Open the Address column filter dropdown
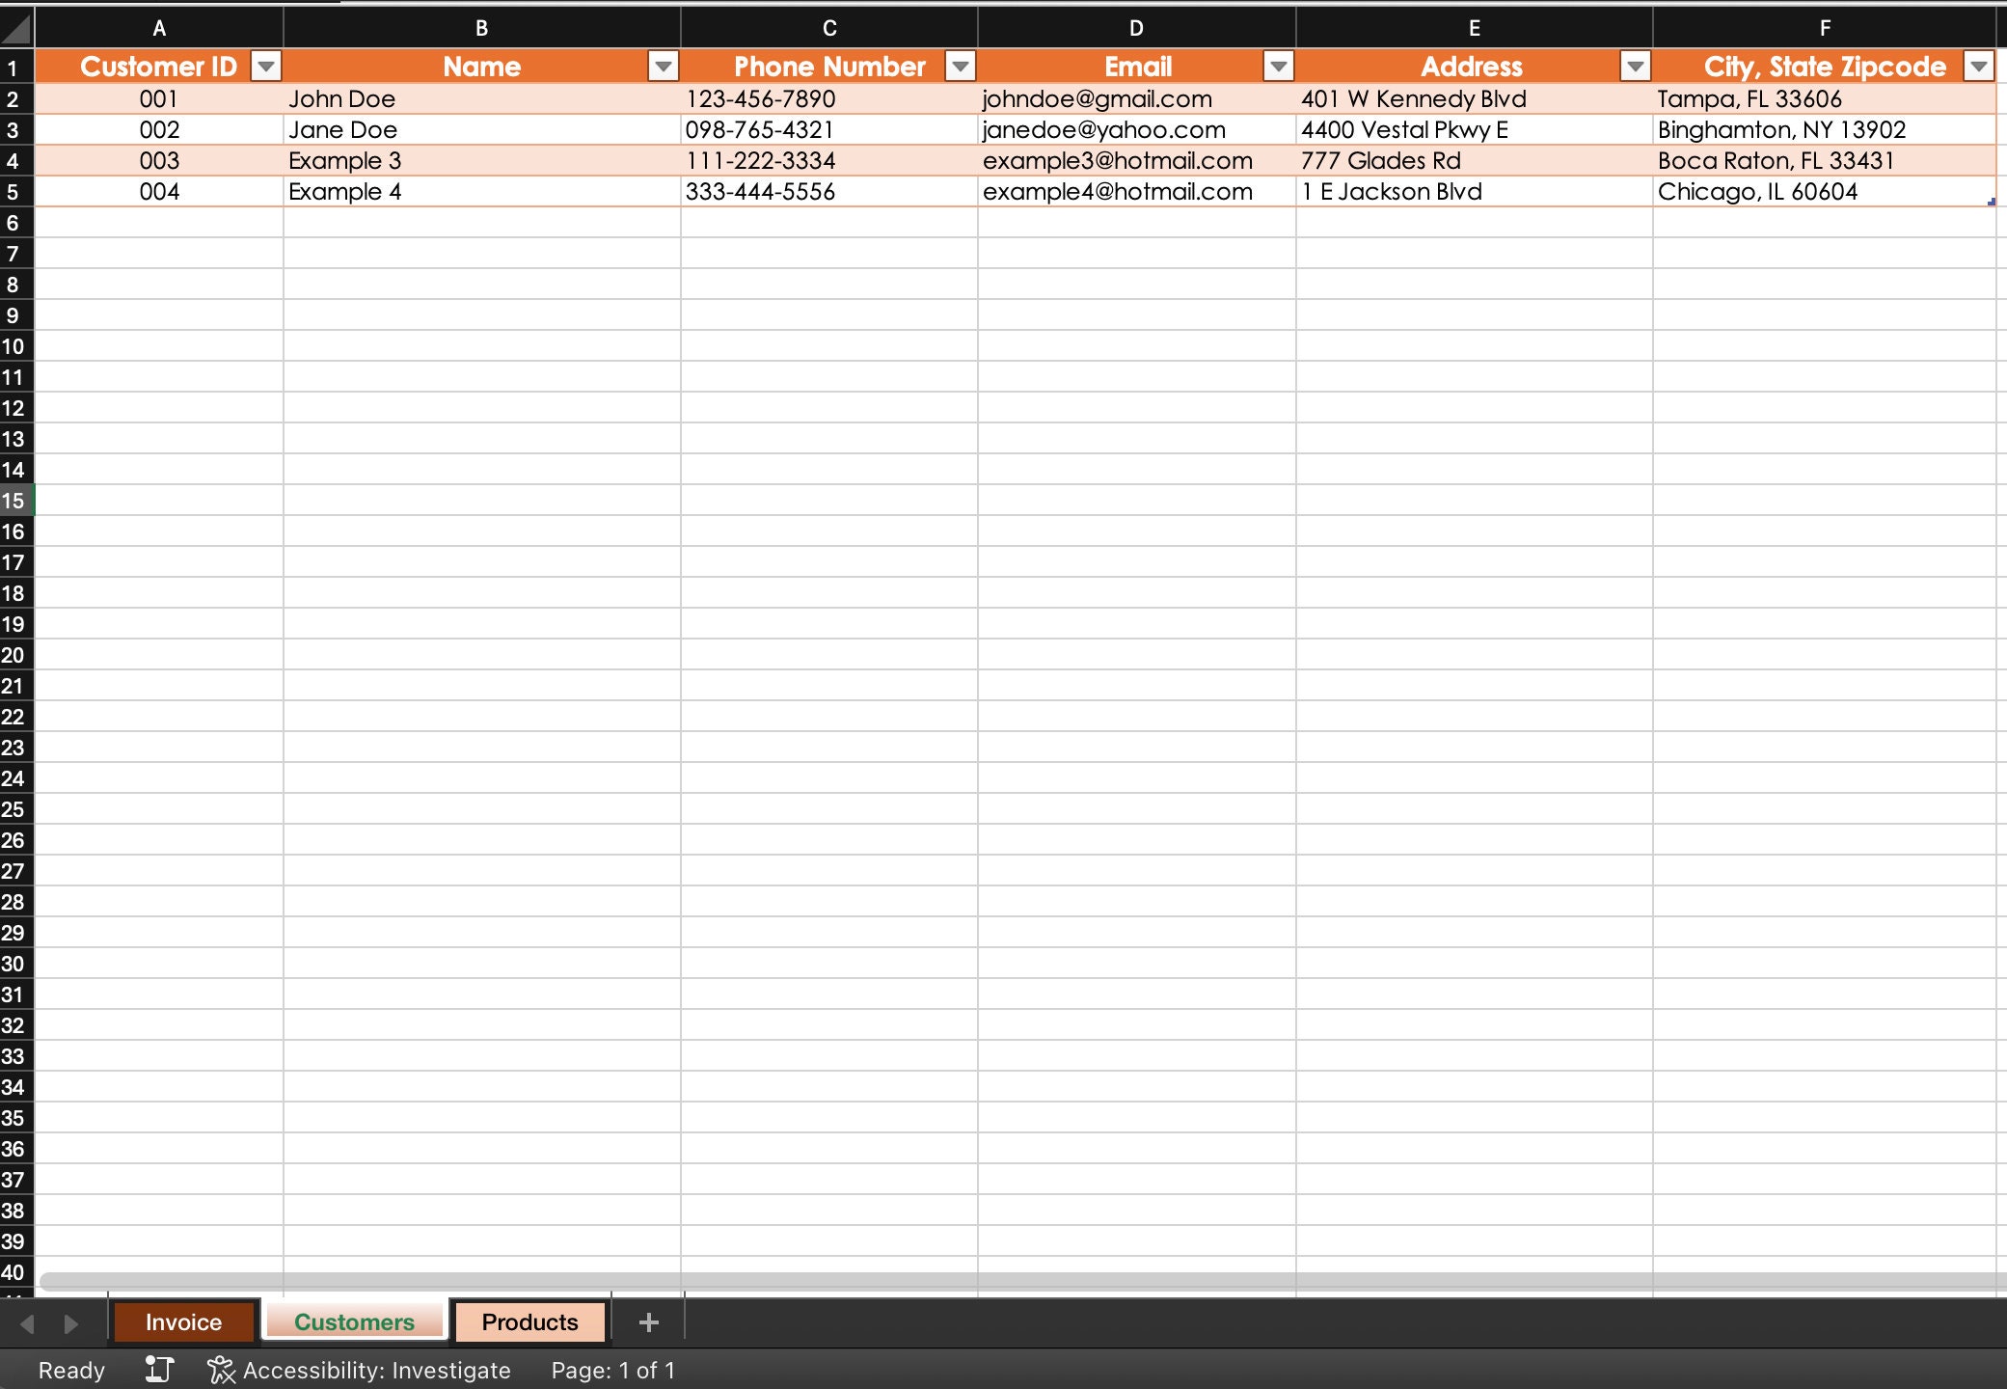 pyautogui.click(x=1636, y=66)
